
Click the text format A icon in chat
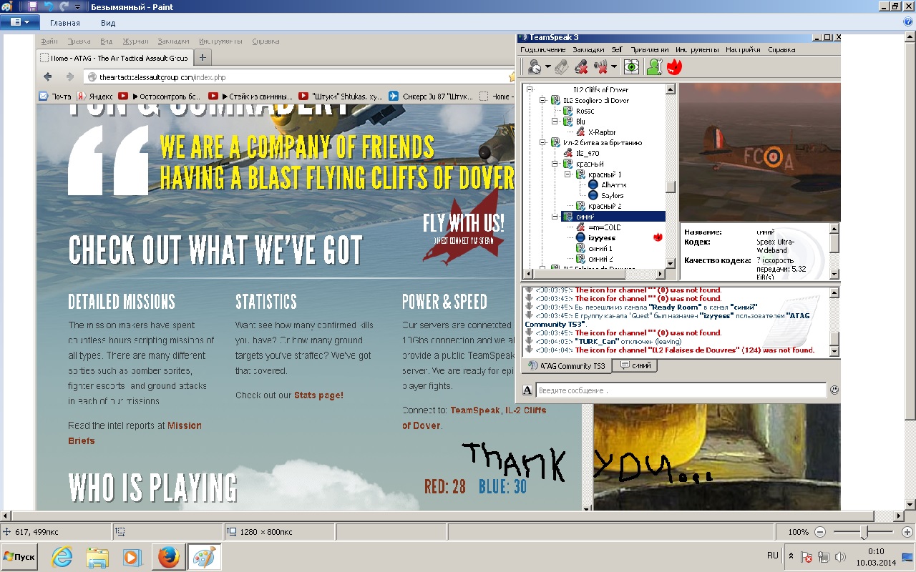(527, 390)
